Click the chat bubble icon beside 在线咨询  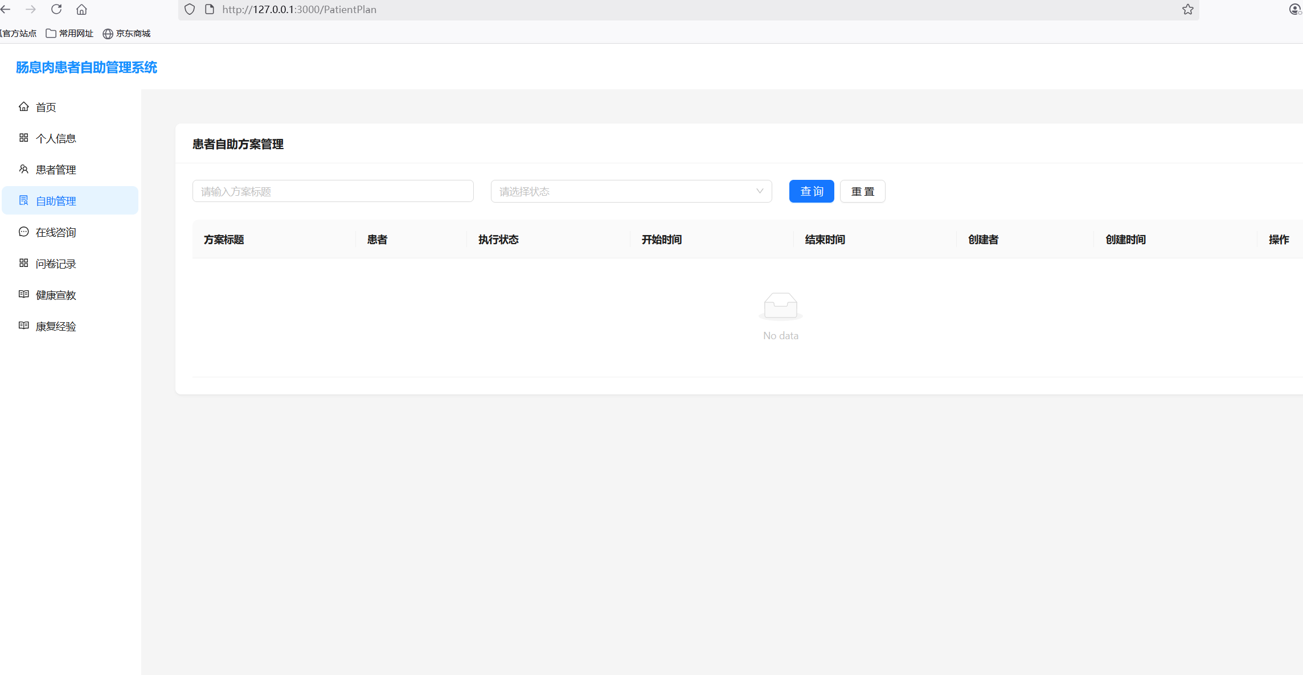coord(23,232)
